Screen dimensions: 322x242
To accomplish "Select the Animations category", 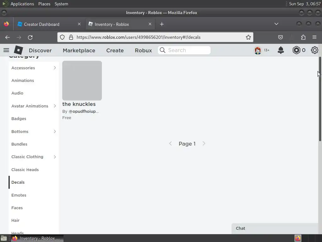I will pyautogui.click(x=23, y=80).
